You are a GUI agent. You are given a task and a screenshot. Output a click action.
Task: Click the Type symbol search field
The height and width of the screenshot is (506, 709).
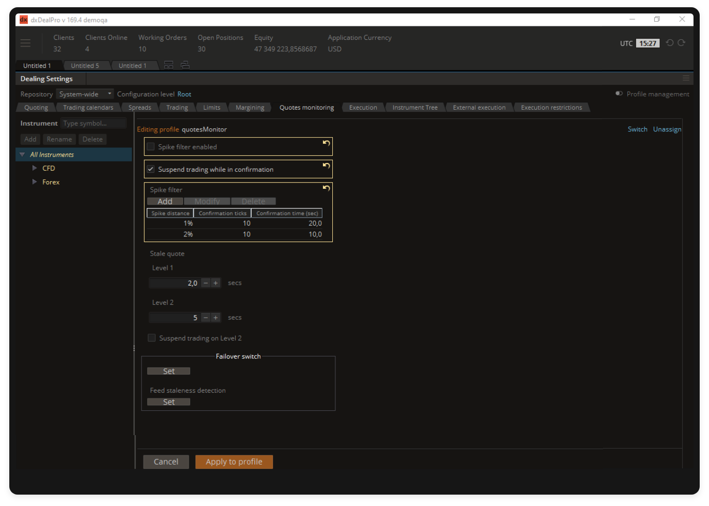(x=94, y=123)
